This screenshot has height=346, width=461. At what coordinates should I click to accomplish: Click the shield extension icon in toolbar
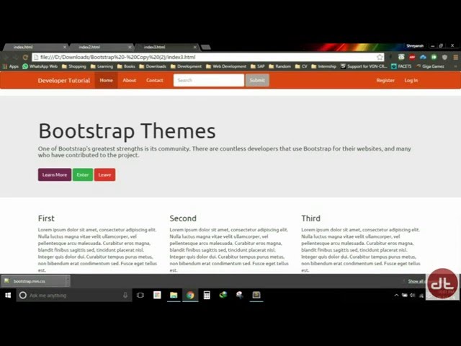click(444, 57)
